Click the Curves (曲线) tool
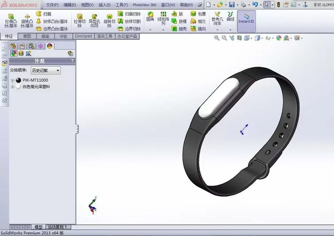 [x=230, y=17]
